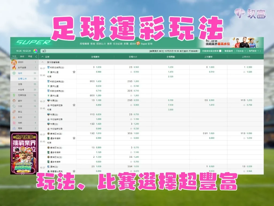Collapse the 歐洲協會聯賽 league section

pyautogui.click(x=42, y=62)
